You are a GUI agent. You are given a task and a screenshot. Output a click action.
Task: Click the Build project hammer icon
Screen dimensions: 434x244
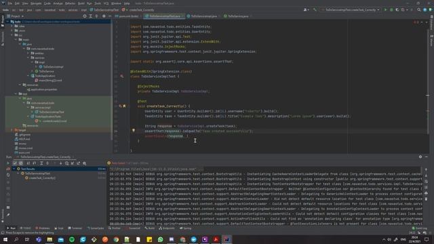315,9
